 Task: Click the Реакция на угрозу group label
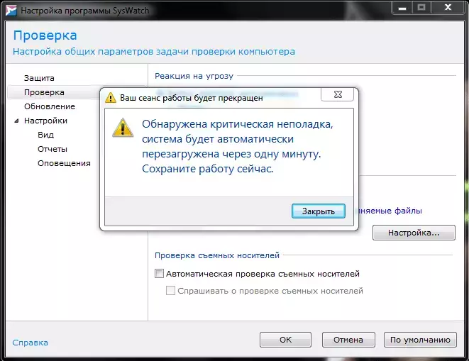click(194, 76)
